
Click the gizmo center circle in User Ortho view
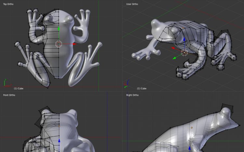[x=184, y=53]
